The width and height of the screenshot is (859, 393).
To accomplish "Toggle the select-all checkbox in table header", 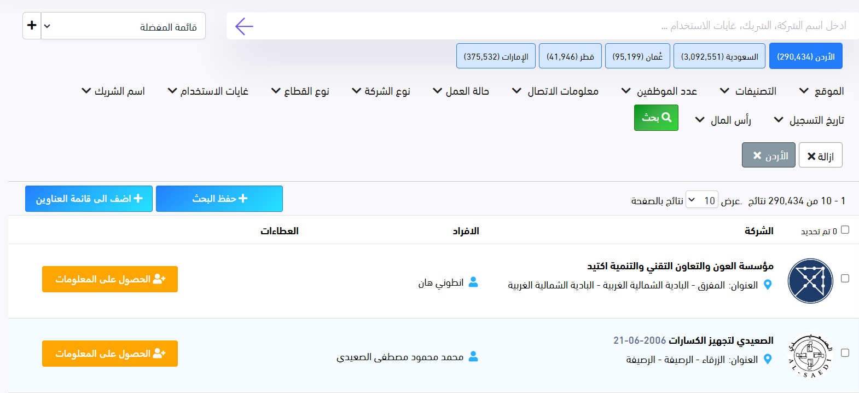I will [x=845, y=230].
